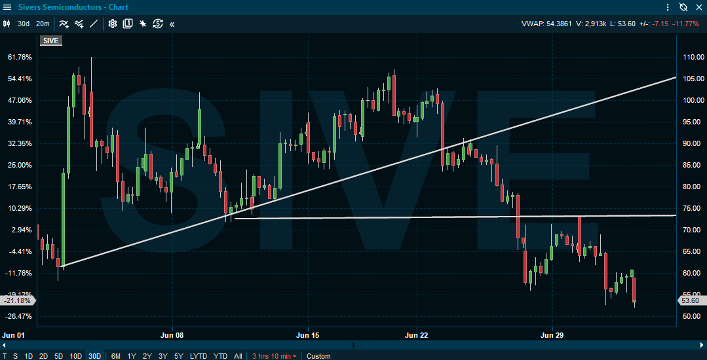Click the starburst highlight events icon
Screen dimensions: 707x360
click(x=142, y=24)
